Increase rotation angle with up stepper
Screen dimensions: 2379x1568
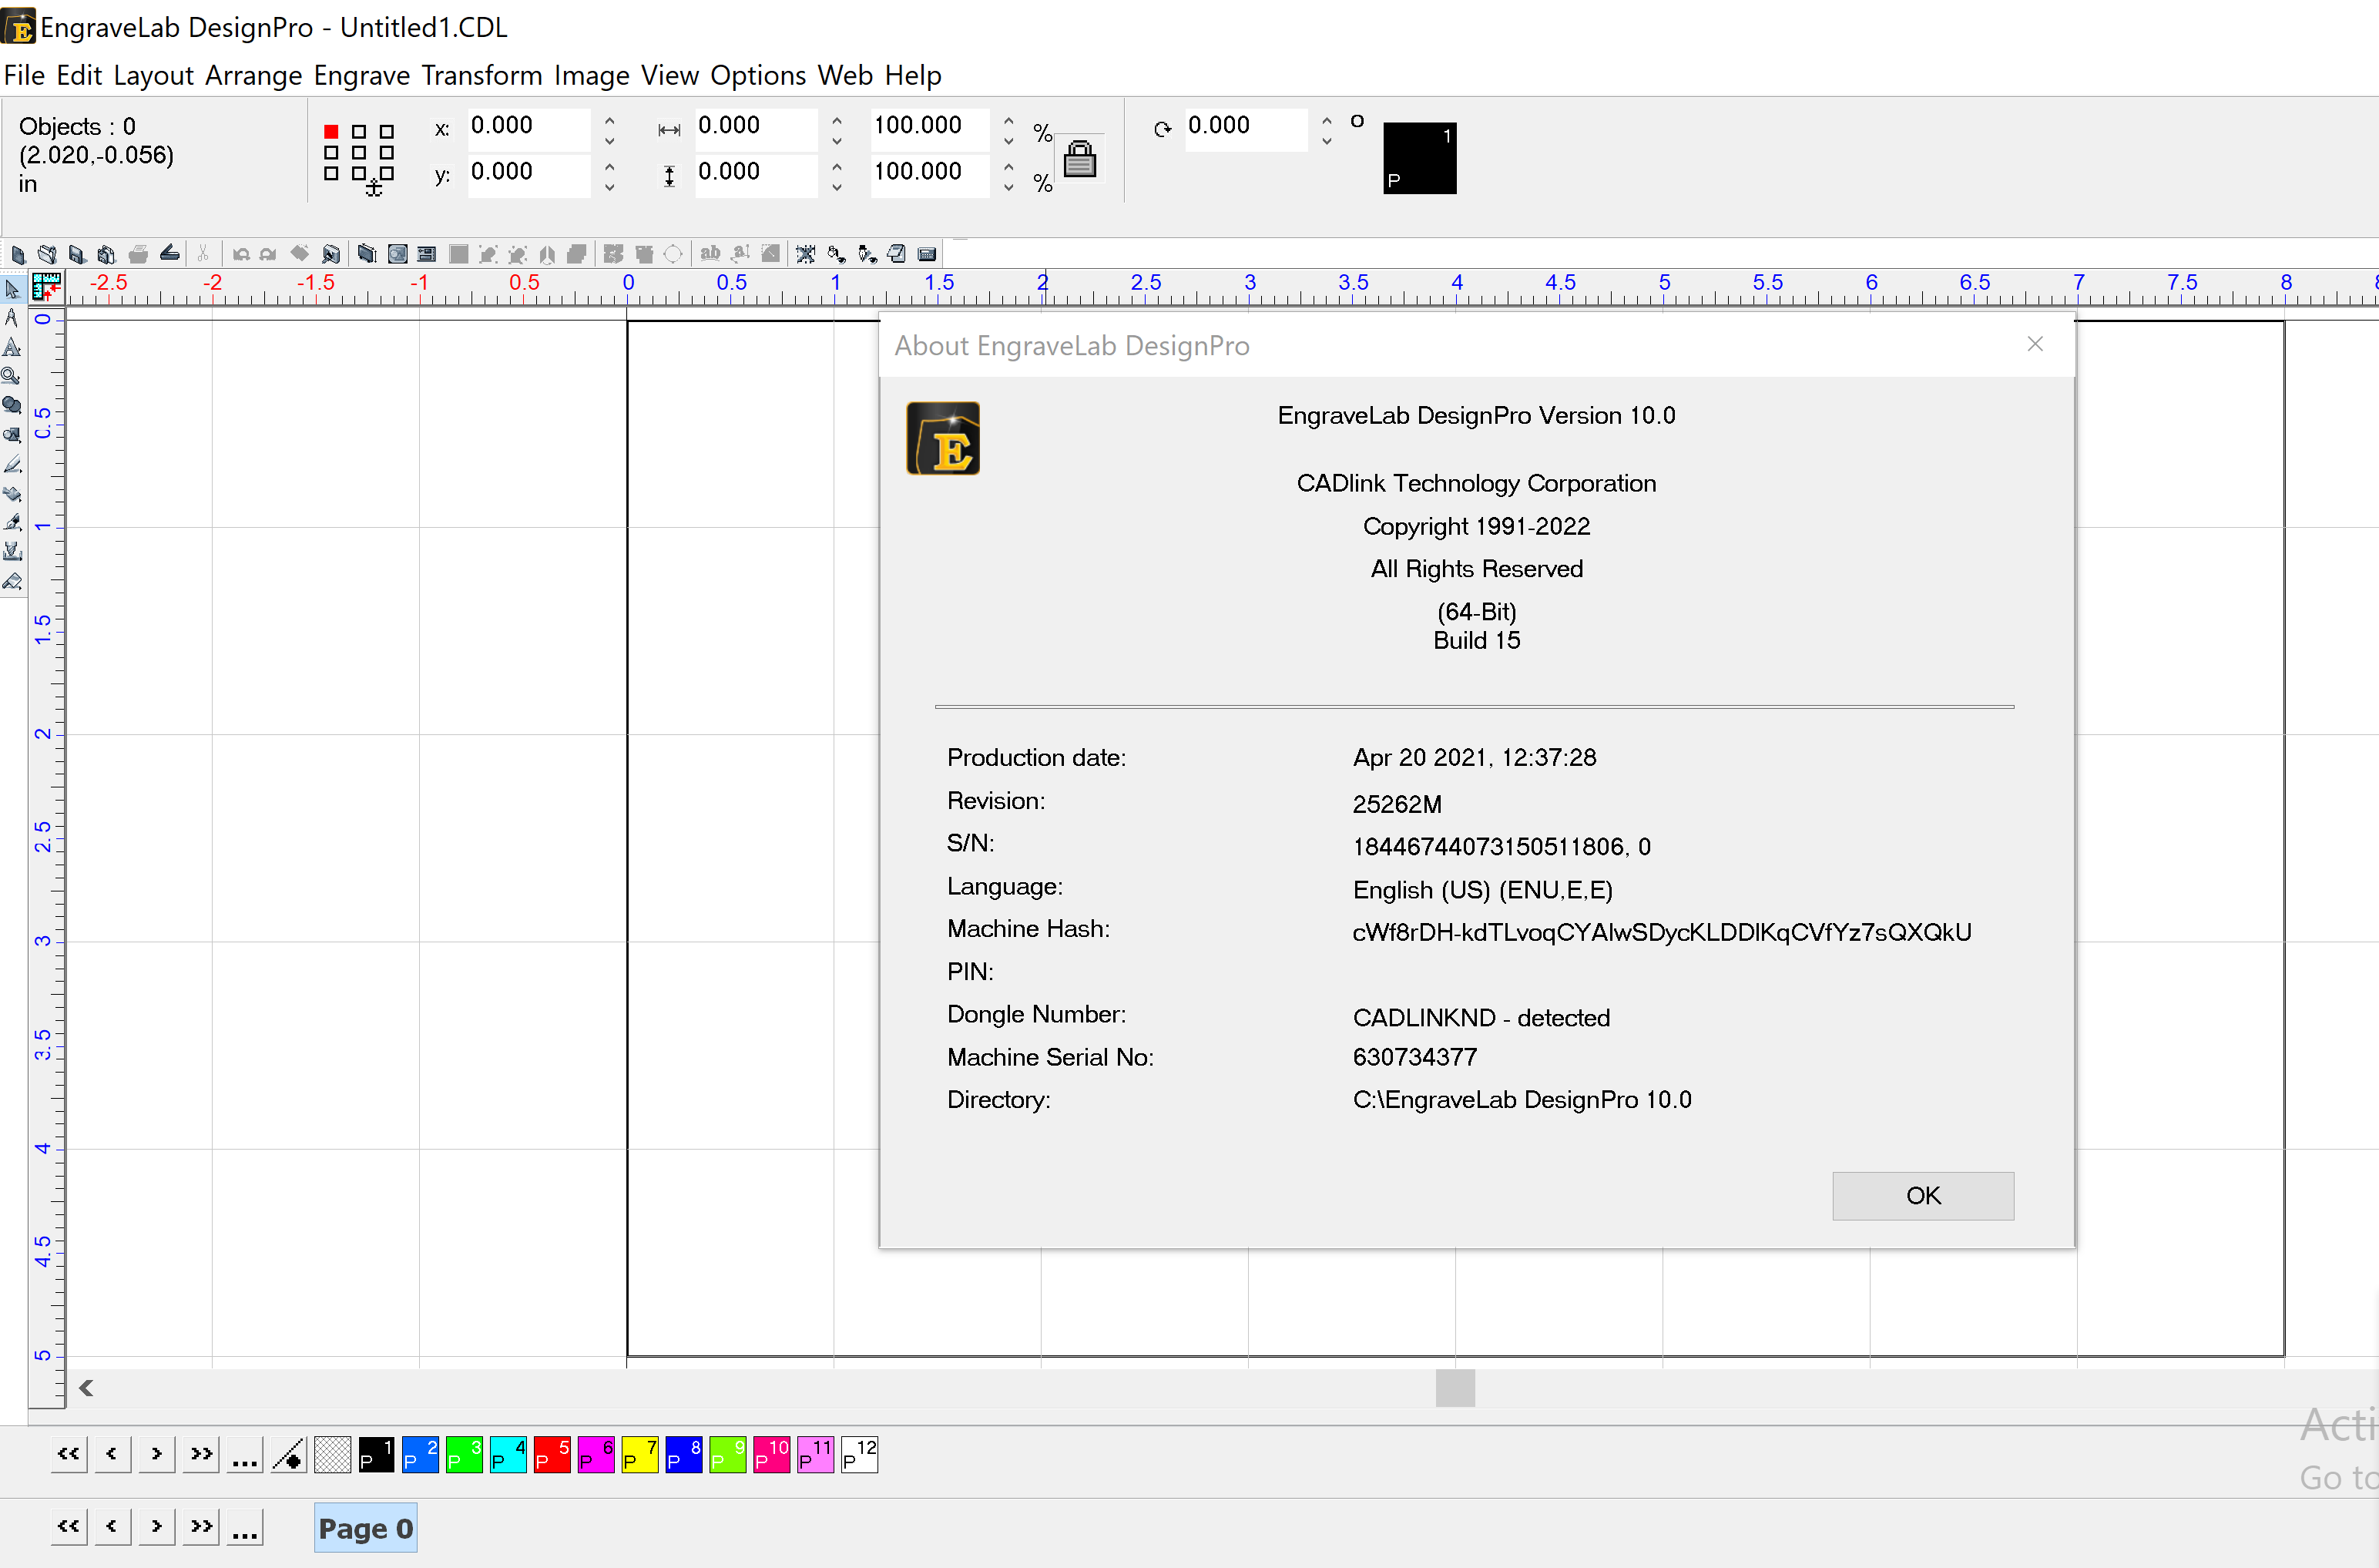pos(1327,120)
